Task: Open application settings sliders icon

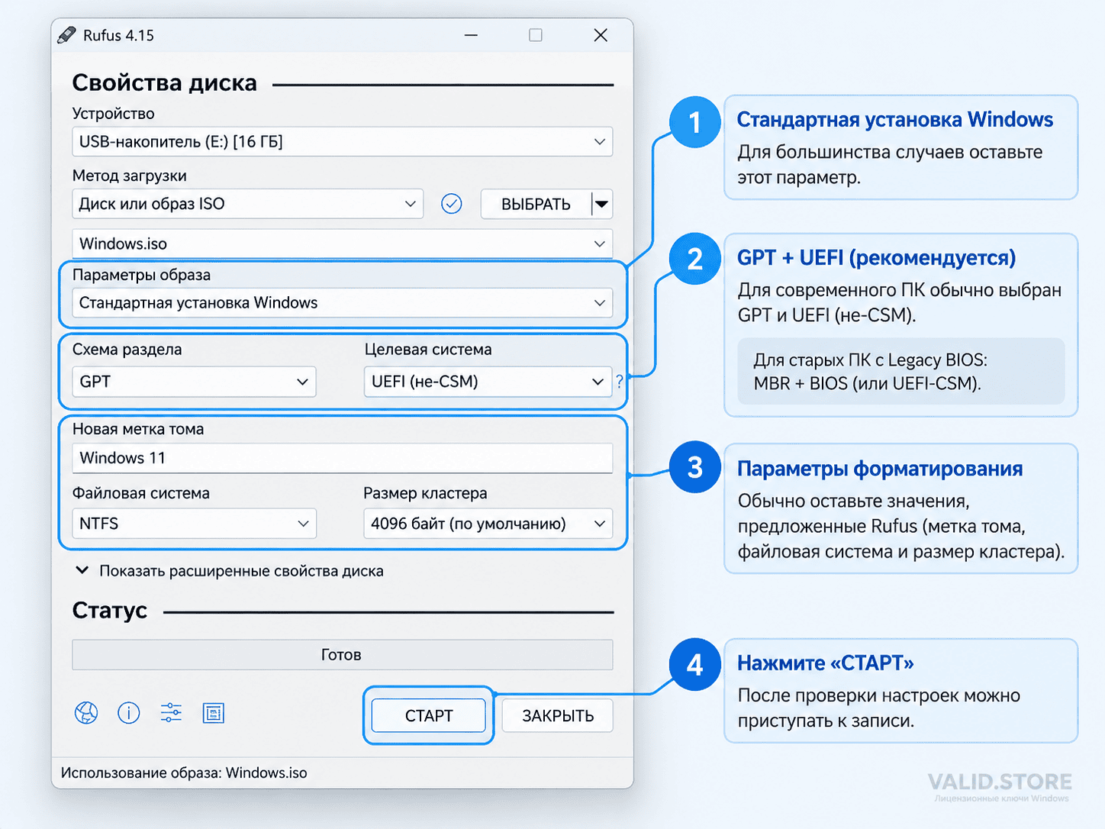Action: pos(171,713)
